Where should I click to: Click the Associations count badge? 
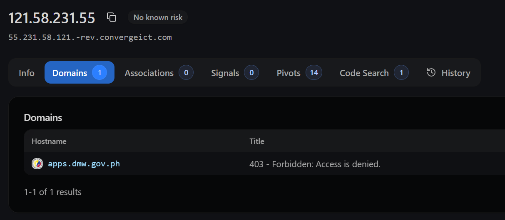coord(186,73)
